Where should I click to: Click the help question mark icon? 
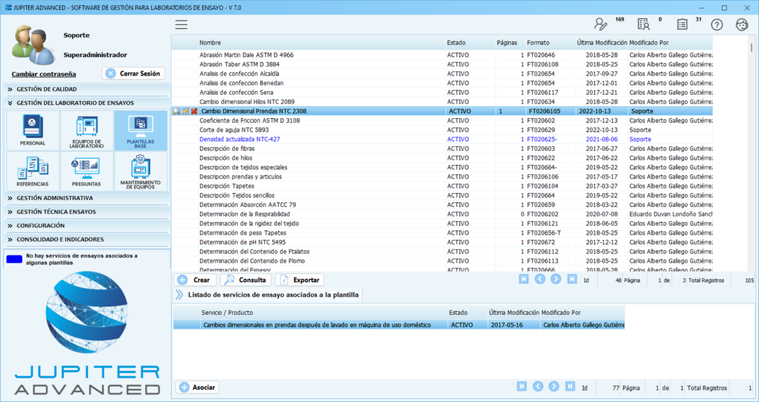[x=717, y=25]
